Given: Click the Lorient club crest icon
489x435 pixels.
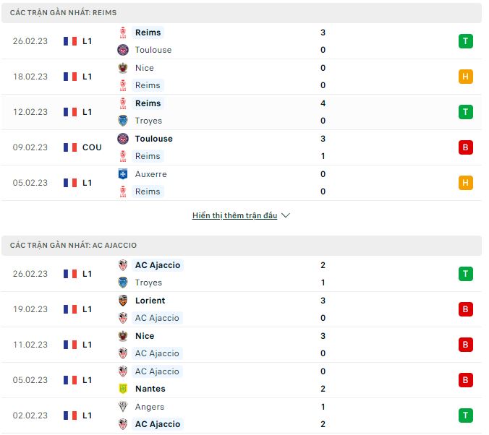Looking at the screenshot, I should click(122, 301).
